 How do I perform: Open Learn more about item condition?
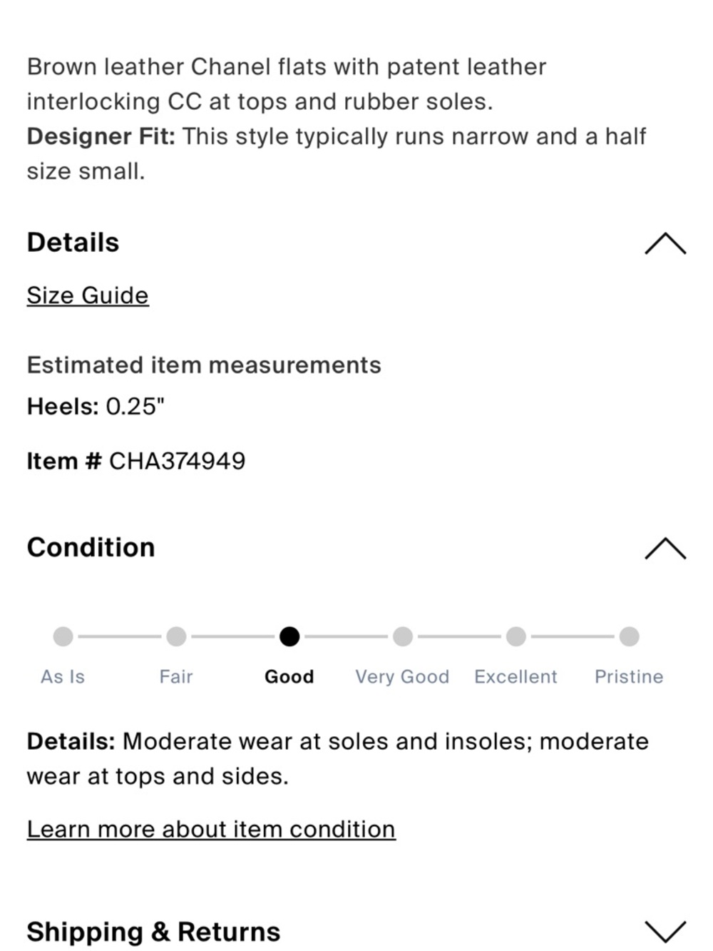(211, 829)
